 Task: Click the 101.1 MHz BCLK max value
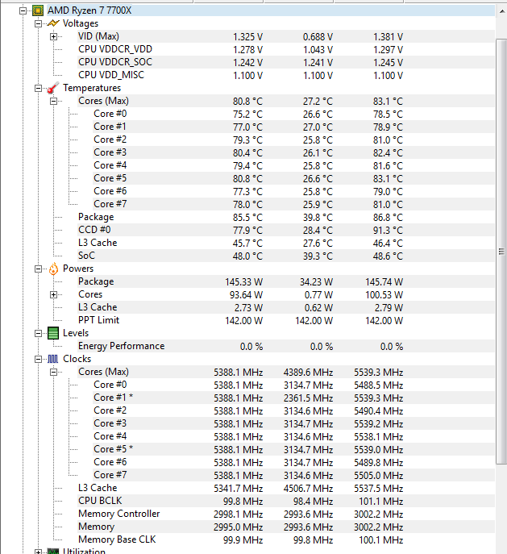(380, 502)
